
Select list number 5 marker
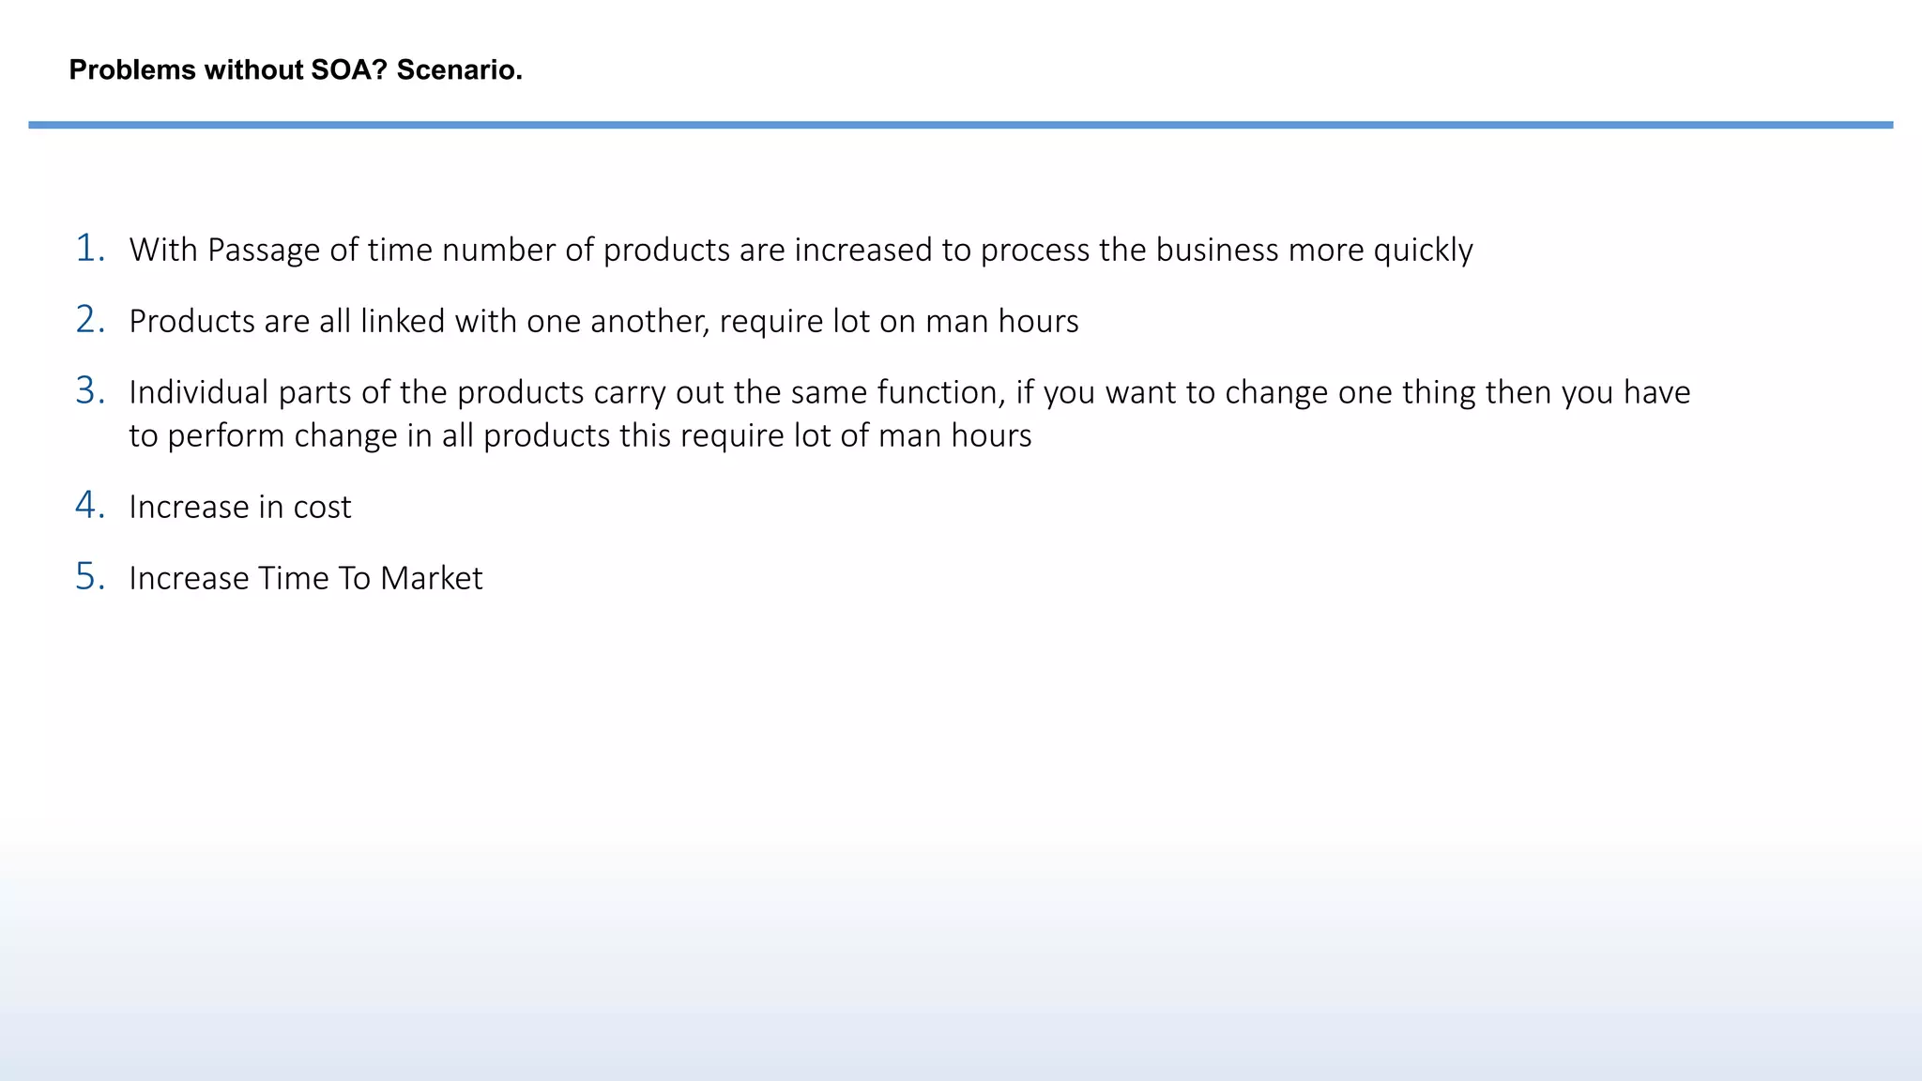(x=89, y=577)
